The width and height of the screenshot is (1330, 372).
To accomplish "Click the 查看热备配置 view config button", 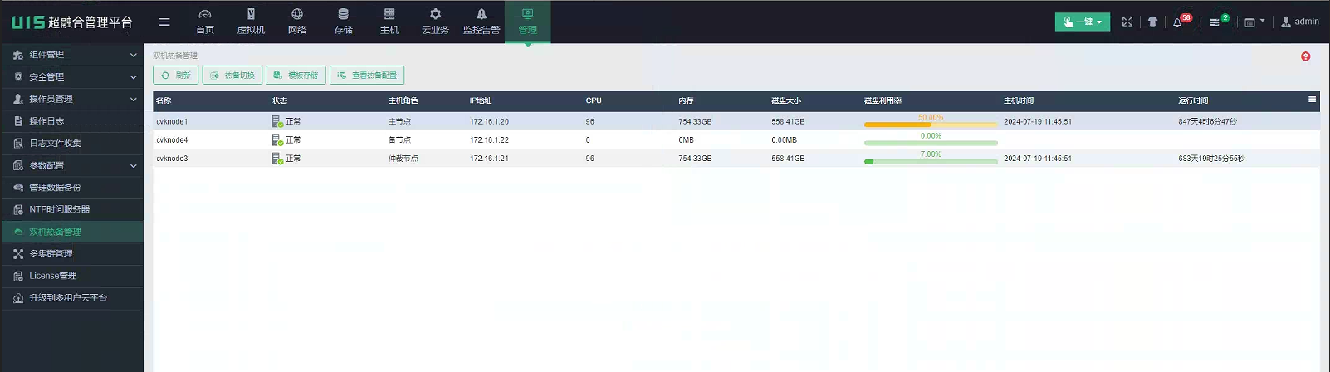I will click(x=367, y=75).
